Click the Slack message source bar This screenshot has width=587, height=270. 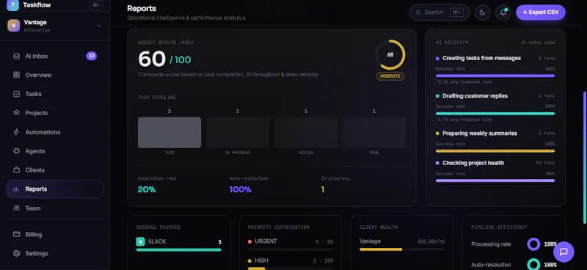click(178, 249)
